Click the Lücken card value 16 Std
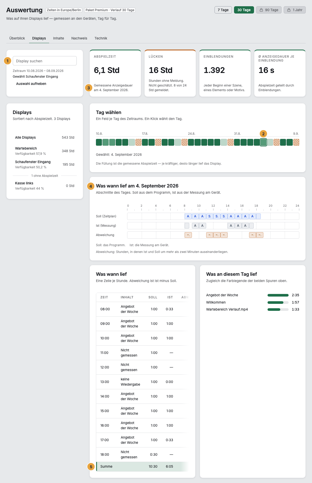This screenshot has height=483, width=312. pos(161,70)
